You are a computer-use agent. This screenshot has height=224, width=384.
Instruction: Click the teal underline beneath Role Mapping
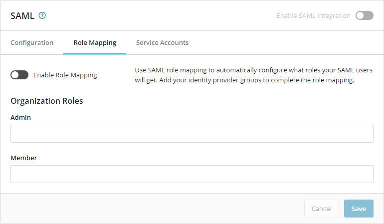click(x=95, y=53)
